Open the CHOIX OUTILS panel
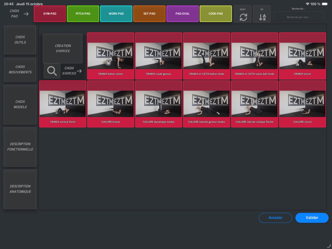This screenshot has height=249, width=332. (20, 40)
